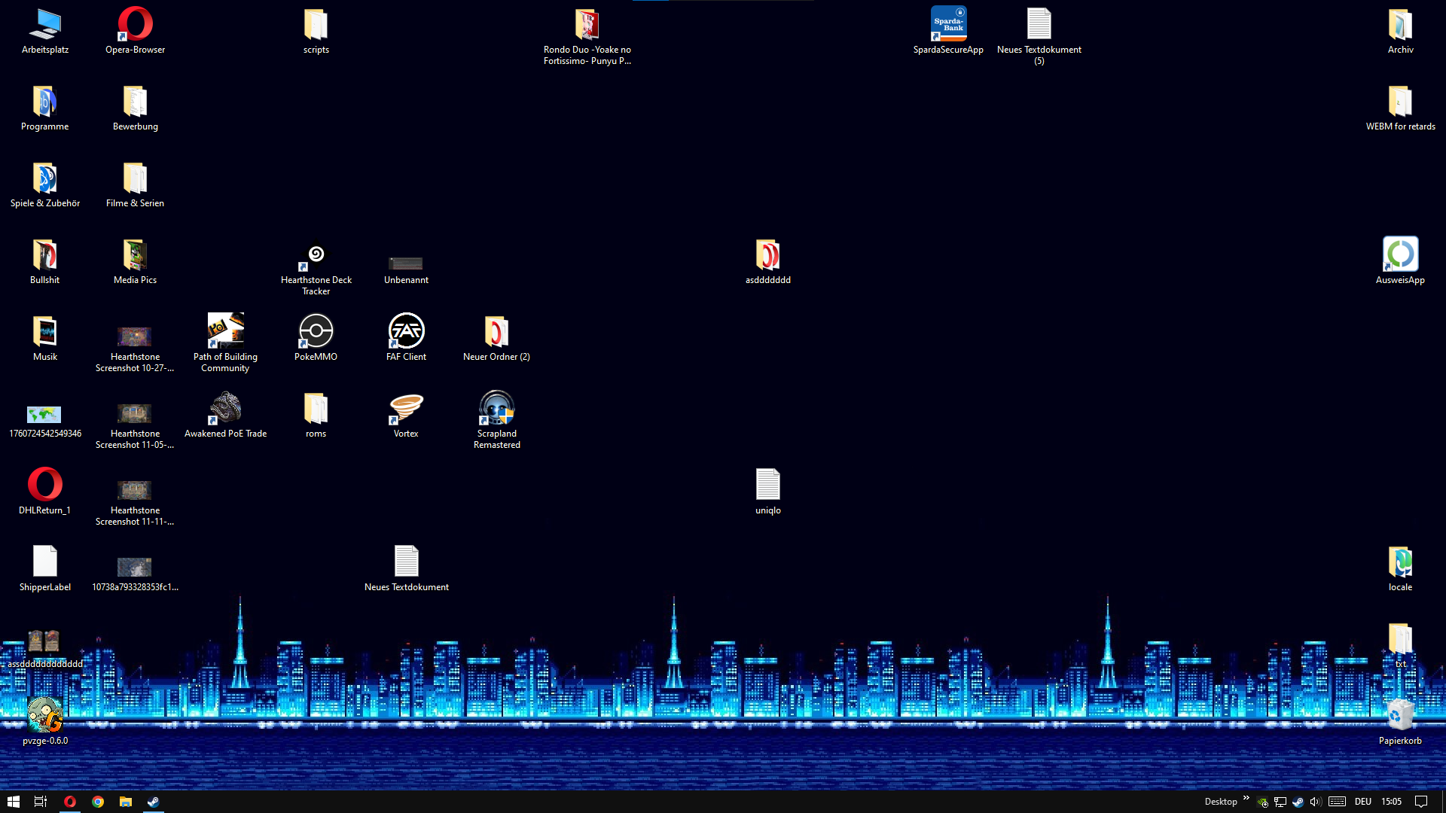The height and width of the screenshot is (813, 1446).
Task: Open the volume control in system tray
Action: 1316,802
